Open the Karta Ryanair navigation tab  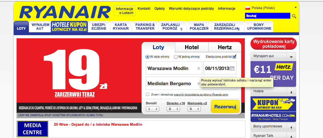click(121, 27)
